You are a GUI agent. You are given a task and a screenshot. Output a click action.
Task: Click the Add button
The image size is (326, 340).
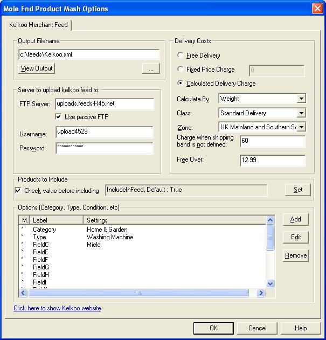(x=295, y=219)
